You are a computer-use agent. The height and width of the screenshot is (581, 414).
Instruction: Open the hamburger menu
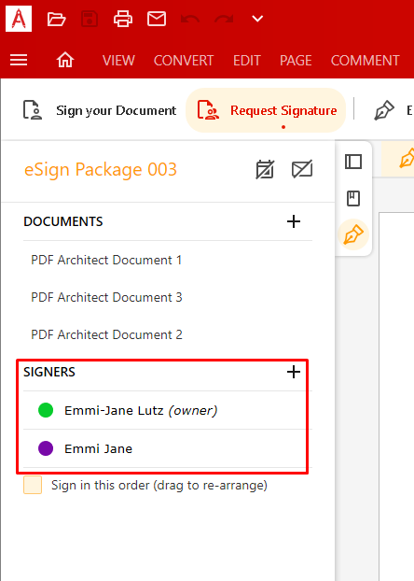[19, 60]
